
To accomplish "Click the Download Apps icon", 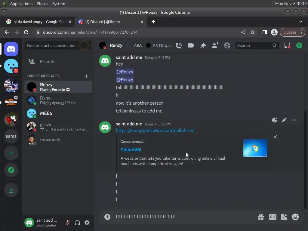I will (x=11, y=190).
